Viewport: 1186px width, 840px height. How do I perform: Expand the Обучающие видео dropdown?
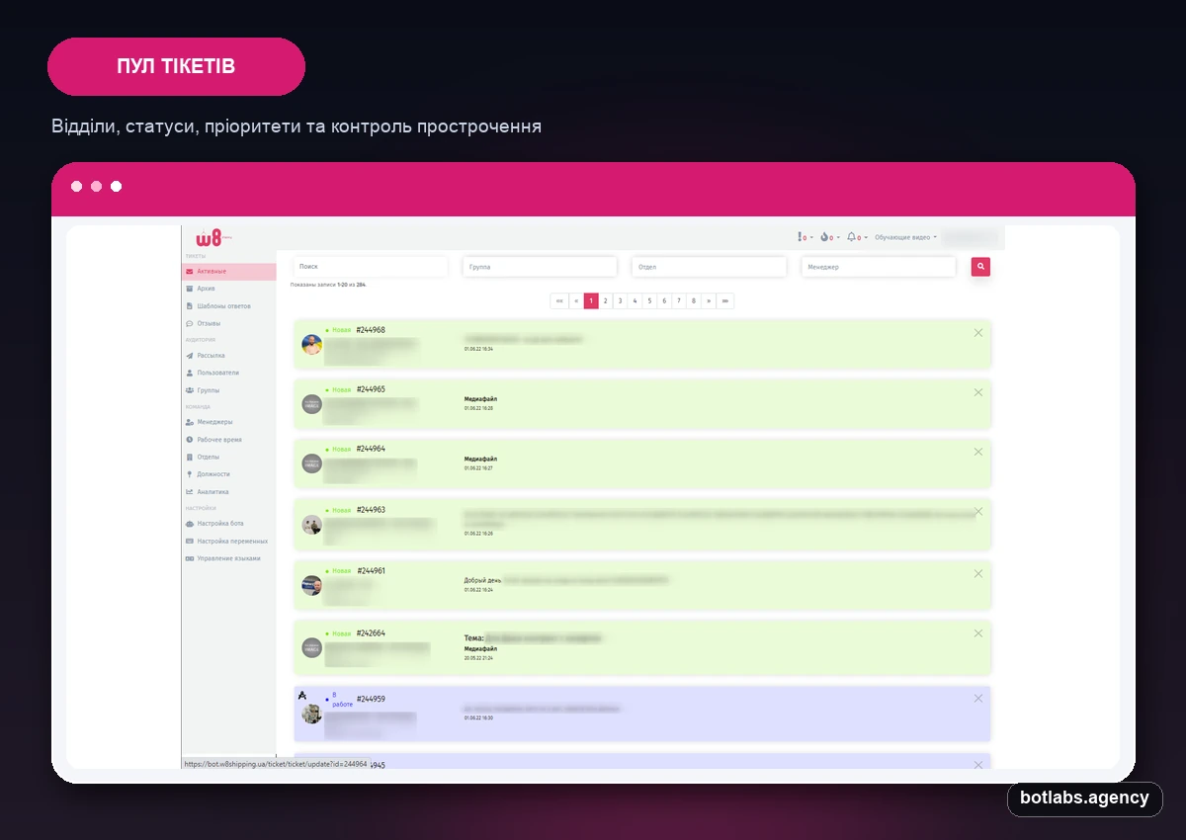coord(905,237)
